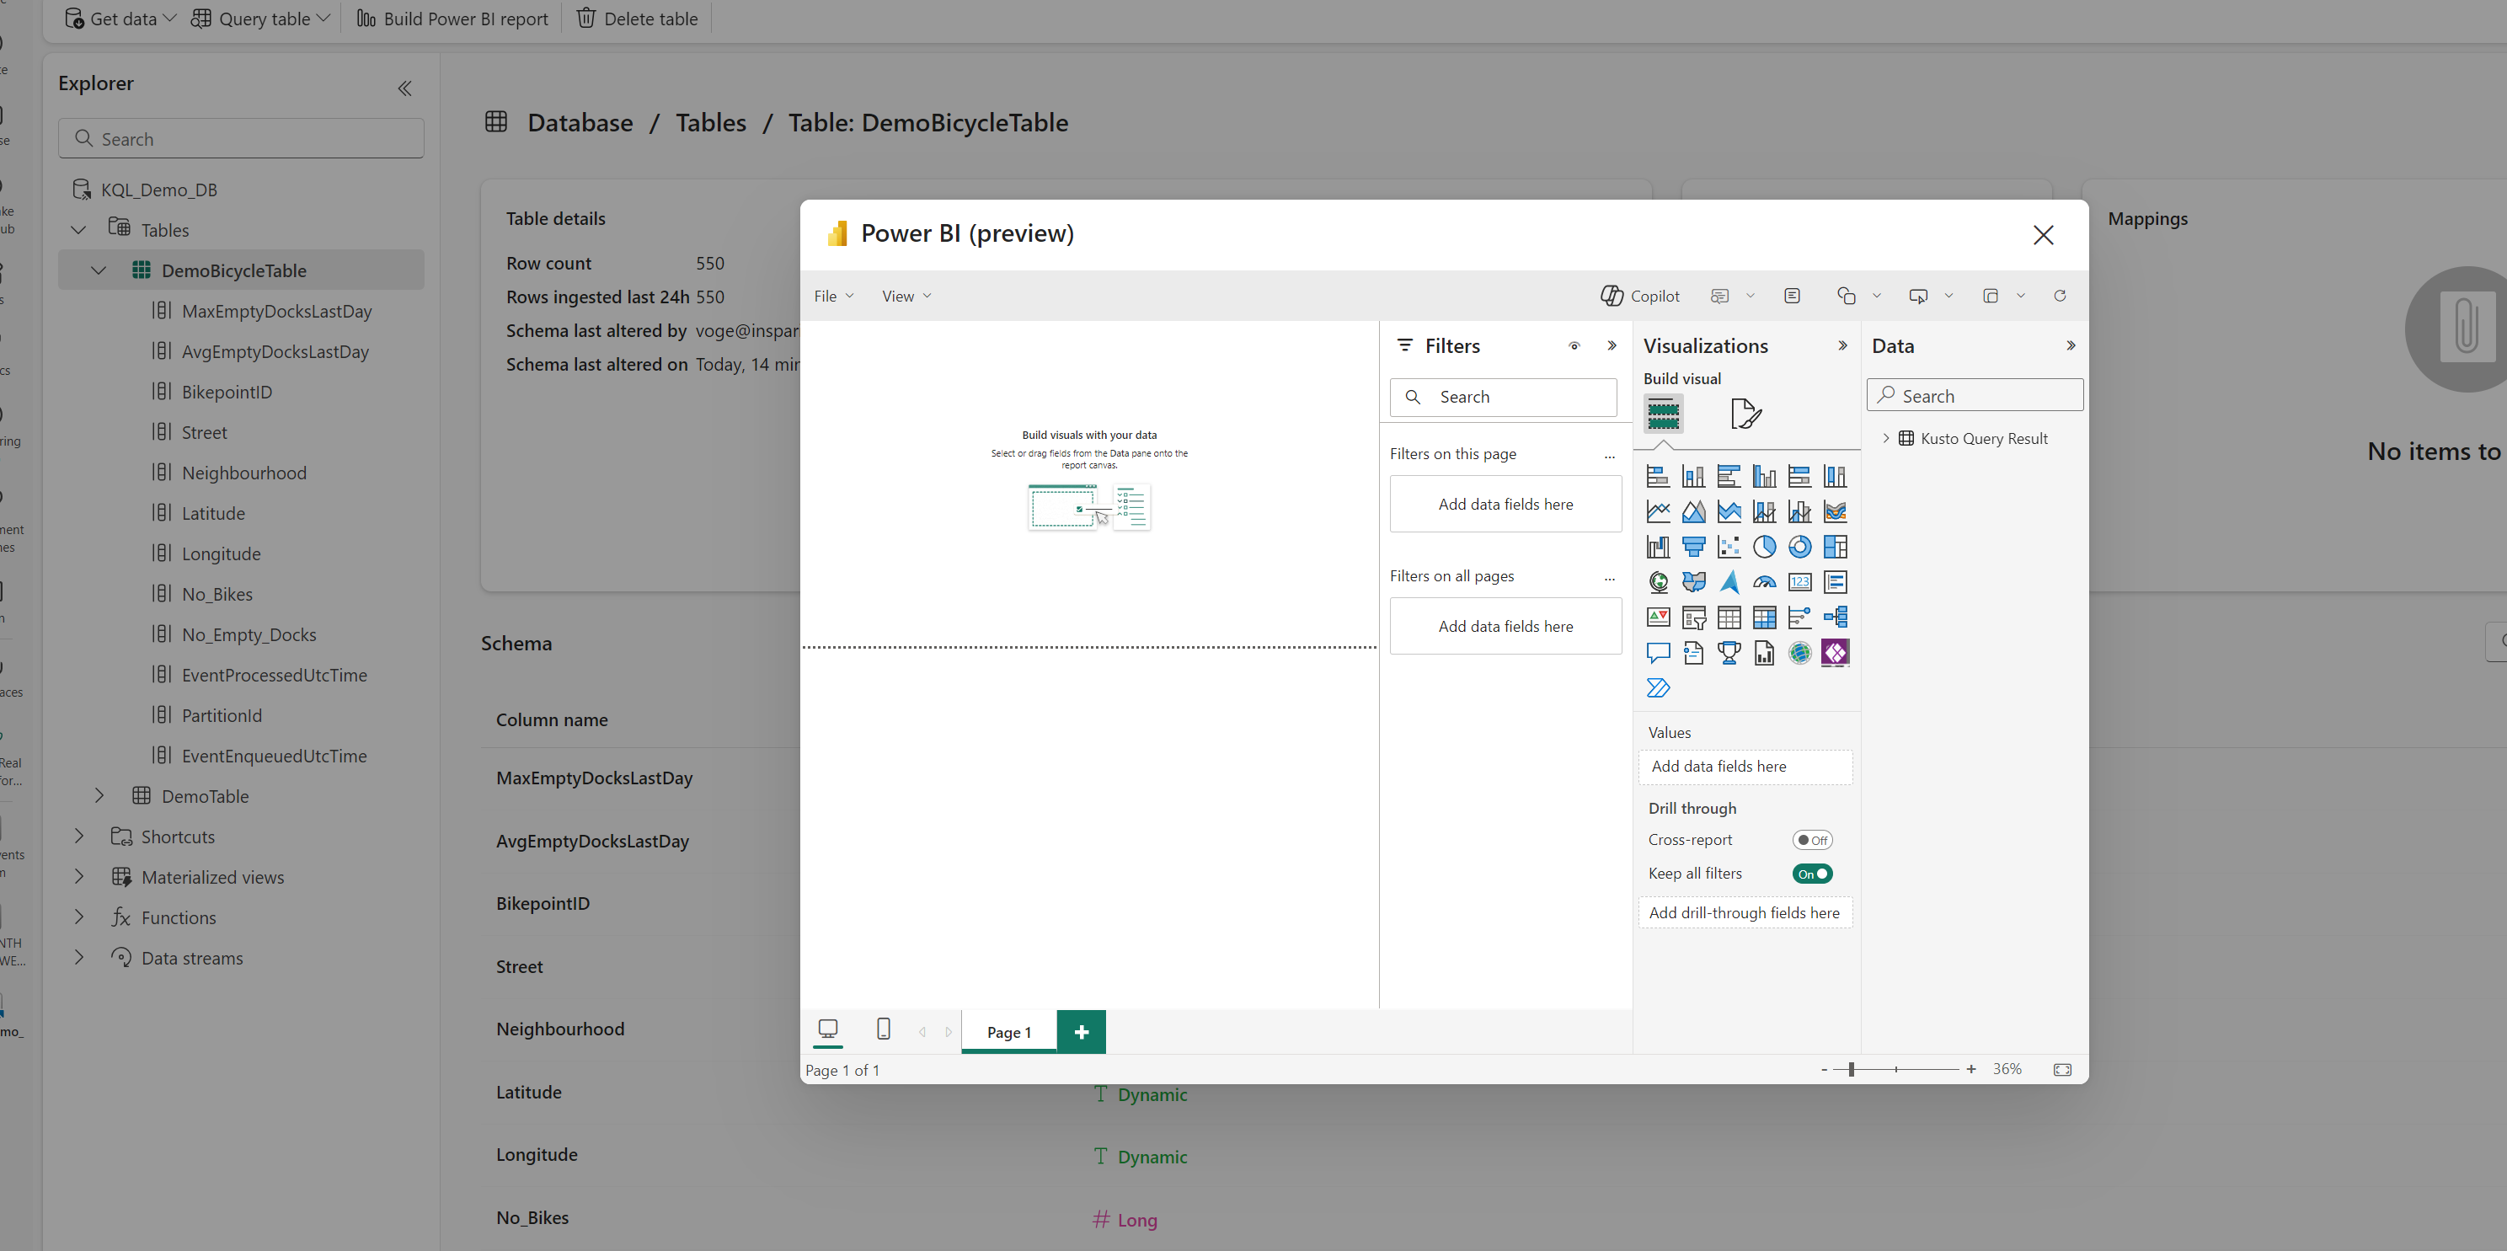The height and width of the screenshot is (1251, 2507).
Task: Select the Stacked bar chart visual
Action: pos(1657,476)
